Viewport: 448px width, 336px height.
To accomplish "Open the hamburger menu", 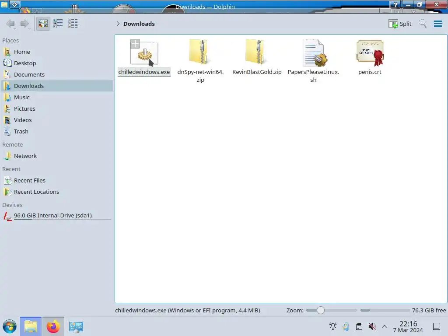I will click(437, 24).
